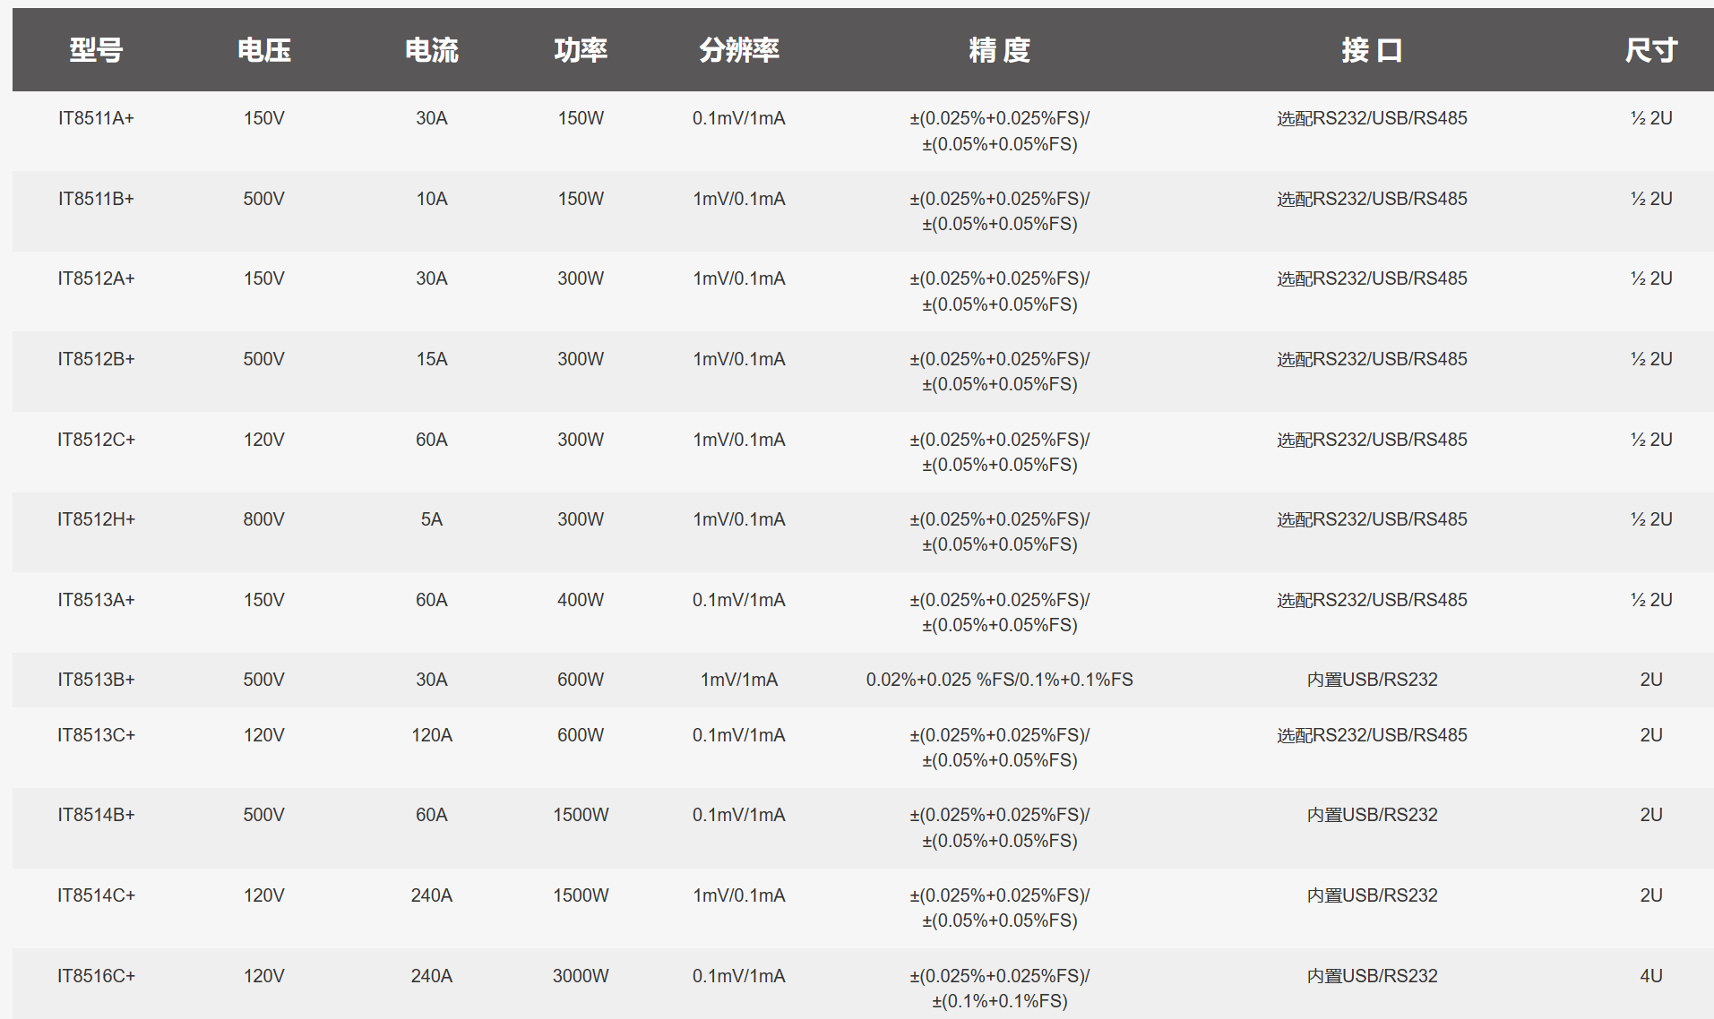Click the 电压 column header
This screenshot has width=1714, height=1019.
point(263,50)
